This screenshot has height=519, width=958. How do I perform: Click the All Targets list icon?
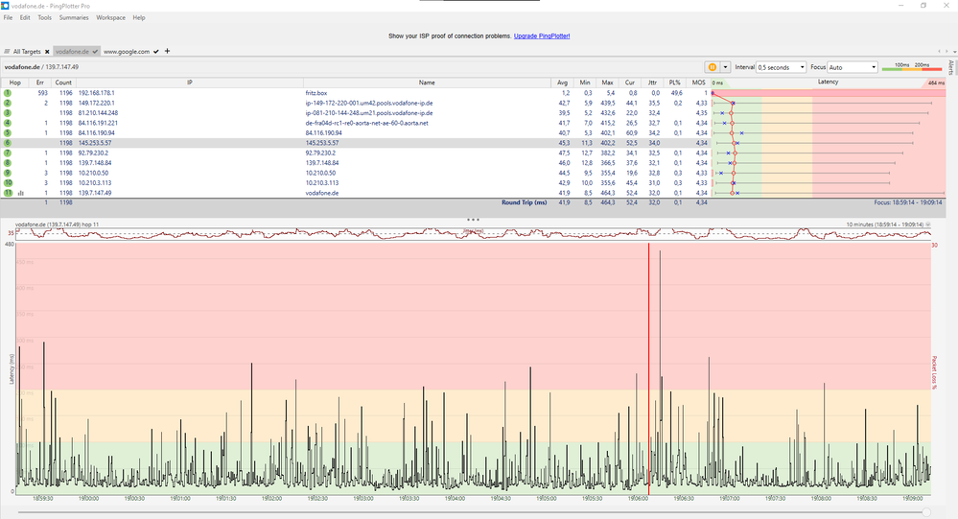coord(8,51)
